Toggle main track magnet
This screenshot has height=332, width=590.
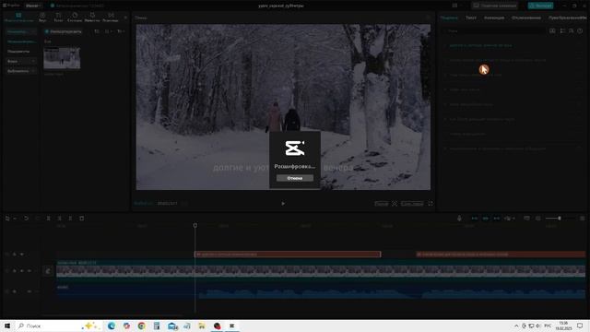[x=475, y=219]
